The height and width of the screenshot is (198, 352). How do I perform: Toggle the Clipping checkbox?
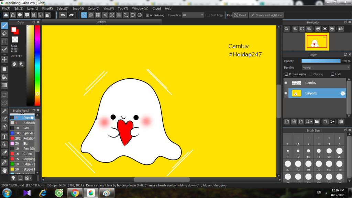point(311,74)
